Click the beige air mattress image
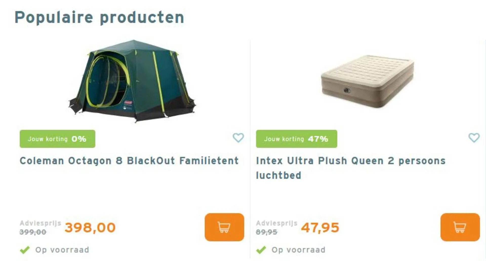 [x=368, y=81]
